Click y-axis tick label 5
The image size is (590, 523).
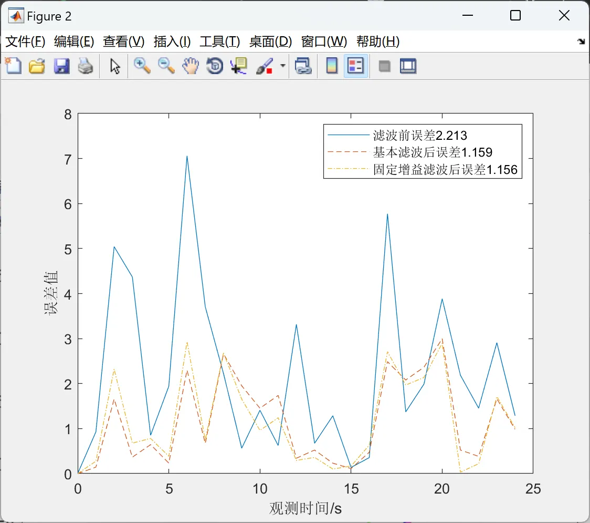pyautogui.click(x=68, y=249)
